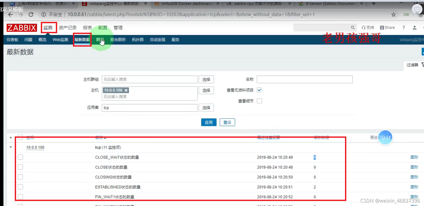
Task: Click the Share icon
Action: [x=387, y=27]
